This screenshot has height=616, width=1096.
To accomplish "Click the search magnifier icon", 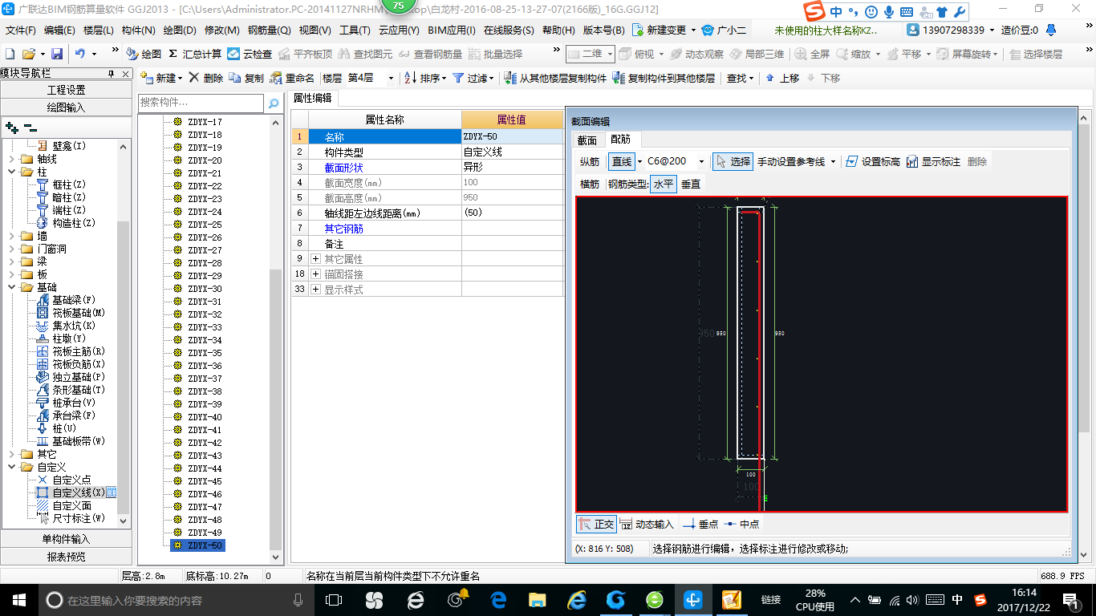I will tap(274, 103).
